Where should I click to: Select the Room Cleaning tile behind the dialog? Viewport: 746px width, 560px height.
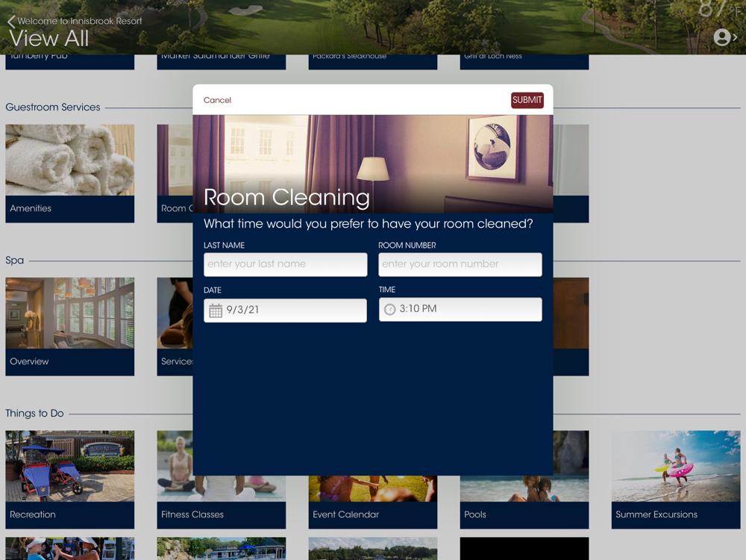(175, 173)
